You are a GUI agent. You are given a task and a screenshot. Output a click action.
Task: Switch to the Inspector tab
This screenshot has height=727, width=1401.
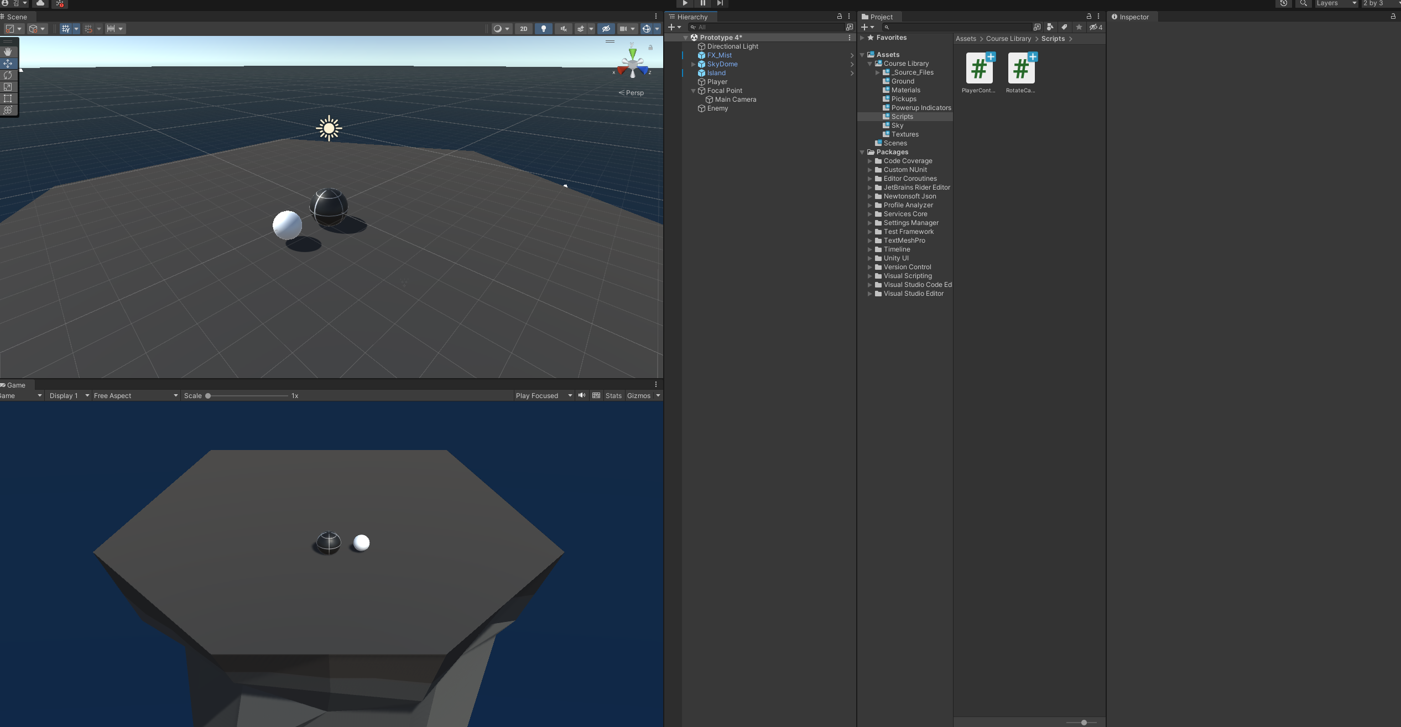(1131, 17)
